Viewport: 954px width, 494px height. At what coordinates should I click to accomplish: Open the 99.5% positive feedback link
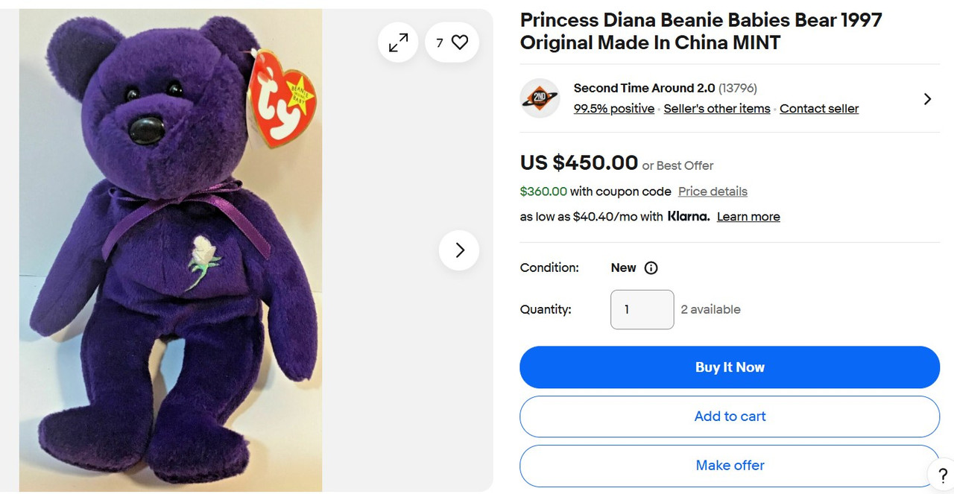click(614, 109)
